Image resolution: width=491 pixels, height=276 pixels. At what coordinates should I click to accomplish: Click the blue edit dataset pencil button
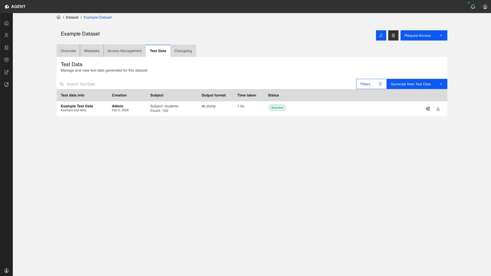point(381,35)
